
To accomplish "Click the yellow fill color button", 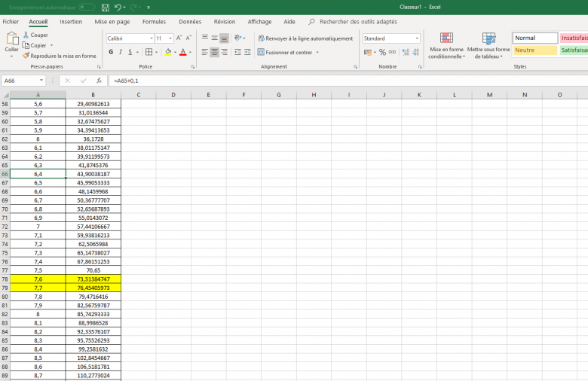I will click(167, 52).
